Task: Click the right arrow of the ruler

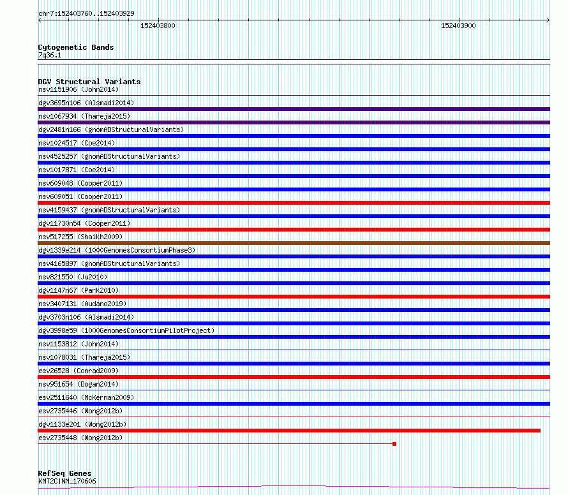Action: tap(548, 20)
